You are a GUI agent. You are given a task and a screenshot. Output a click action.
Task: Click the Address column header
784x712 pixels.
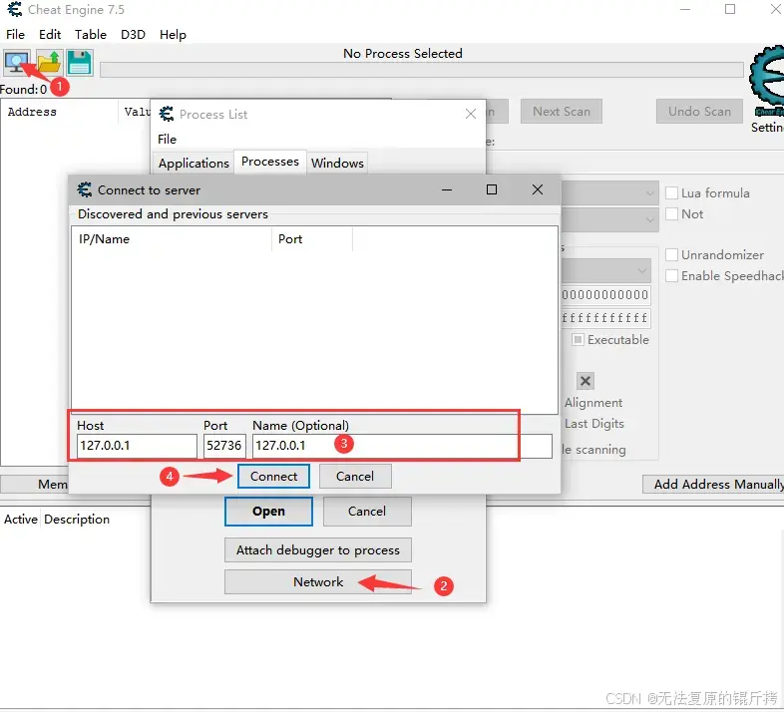pos(60,112)
